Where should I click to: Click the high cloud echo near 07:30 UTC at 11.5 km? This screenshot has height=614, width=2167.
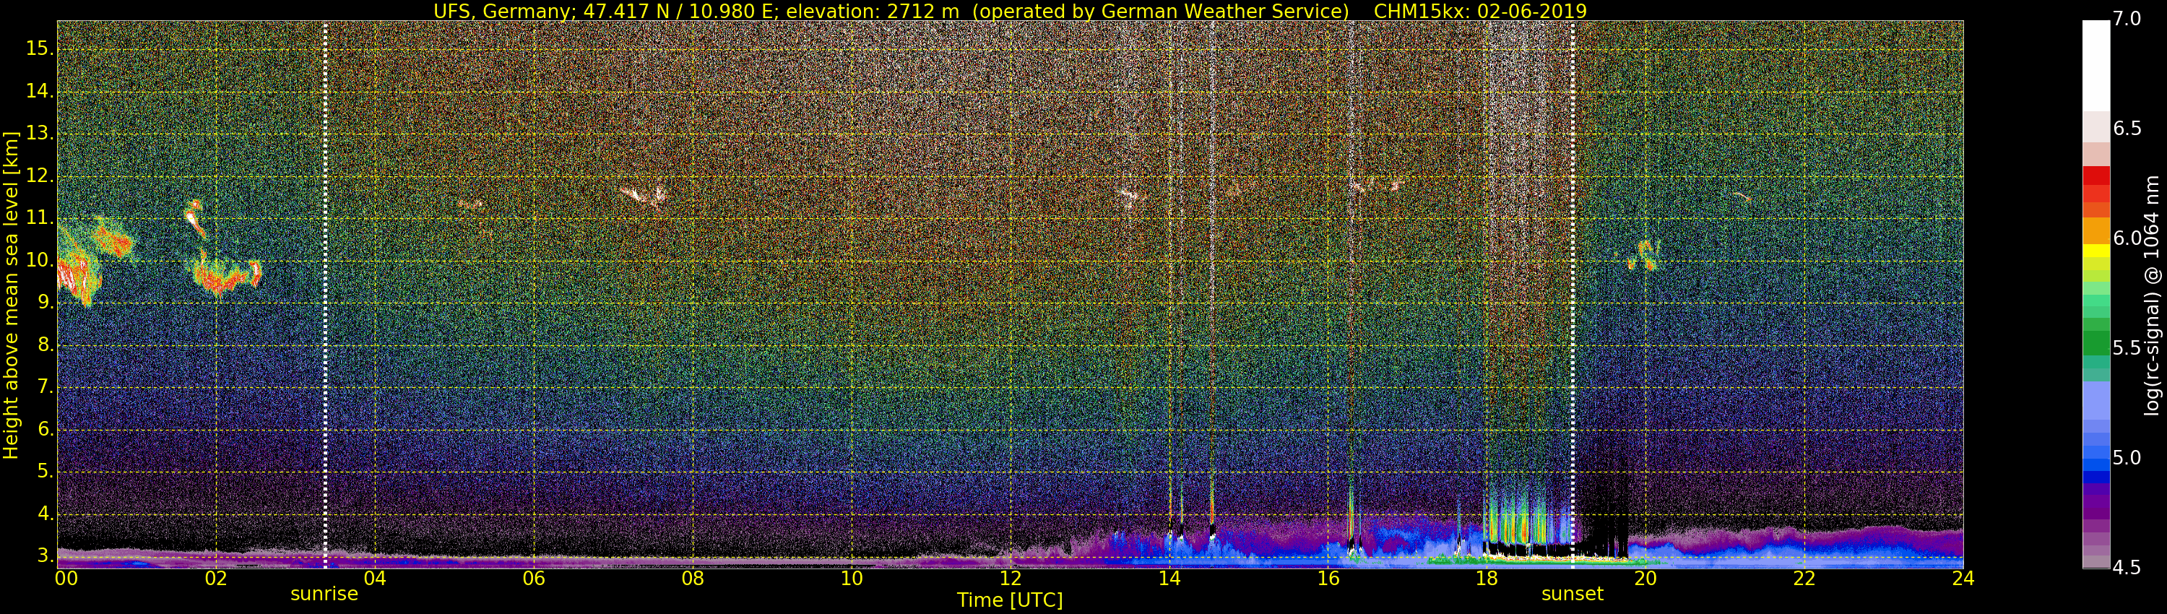[644, 195]
